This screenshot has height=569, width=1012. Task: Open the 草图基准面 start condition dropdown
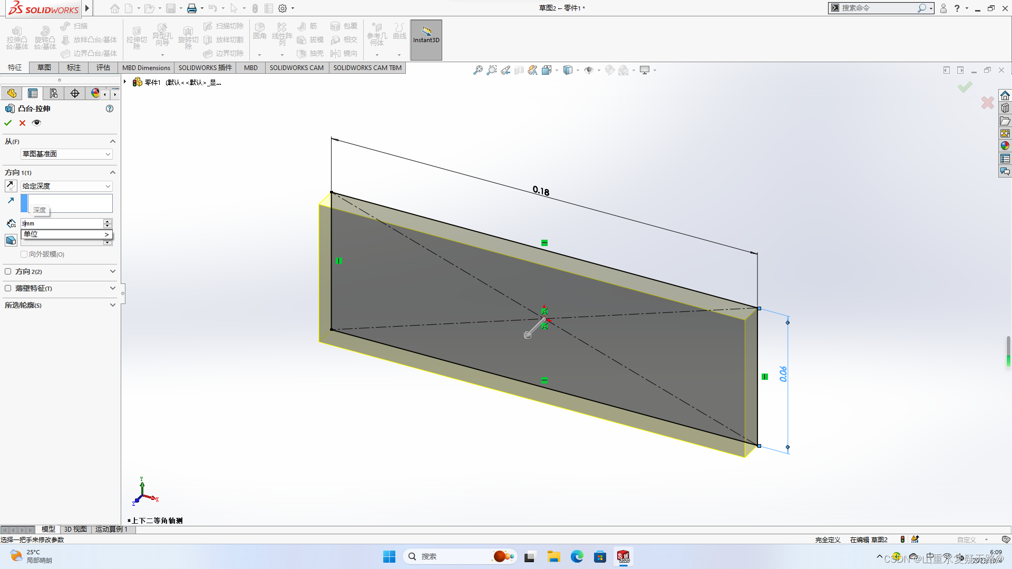[x=66, y=154]
